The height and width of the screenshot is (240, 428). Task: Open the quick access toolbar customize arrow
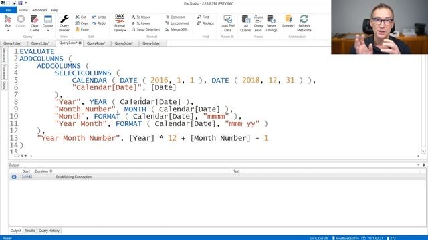[x=26, y=3]
